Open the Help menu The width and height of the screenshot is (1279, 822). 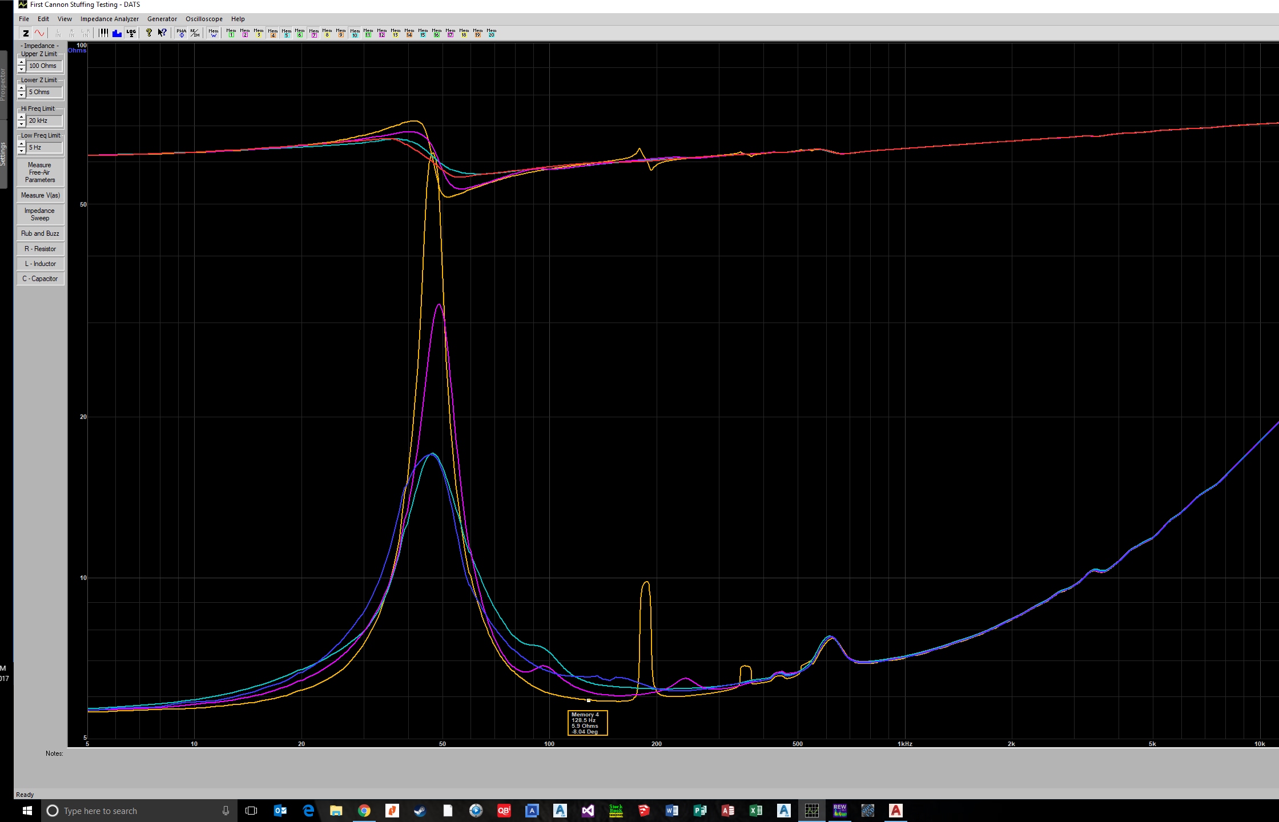(x=238, y=19)
